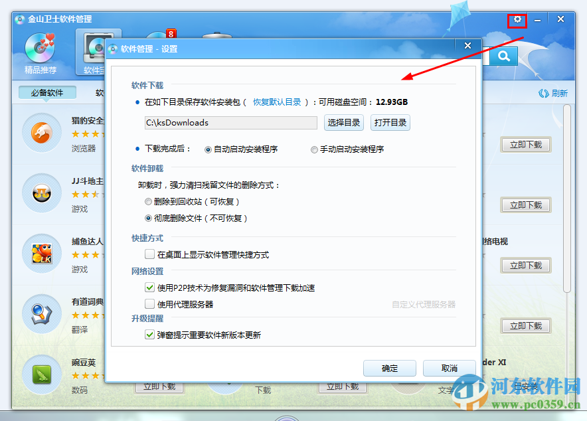This screenshot has height=421, width=587.
Task: Click the search magnifier button
Action: coord(504,56)
